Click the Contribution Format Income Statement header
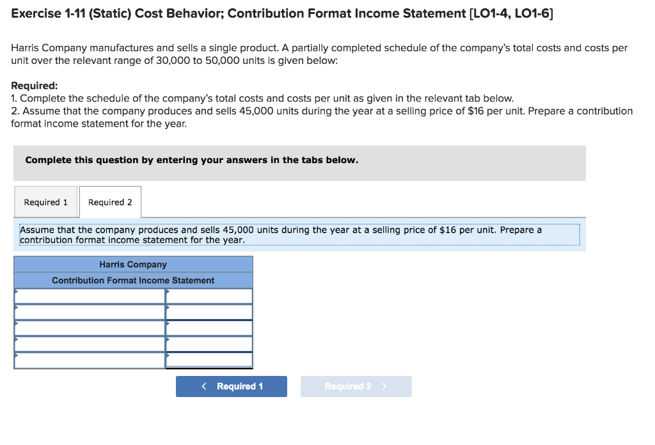 pos(133,280)
